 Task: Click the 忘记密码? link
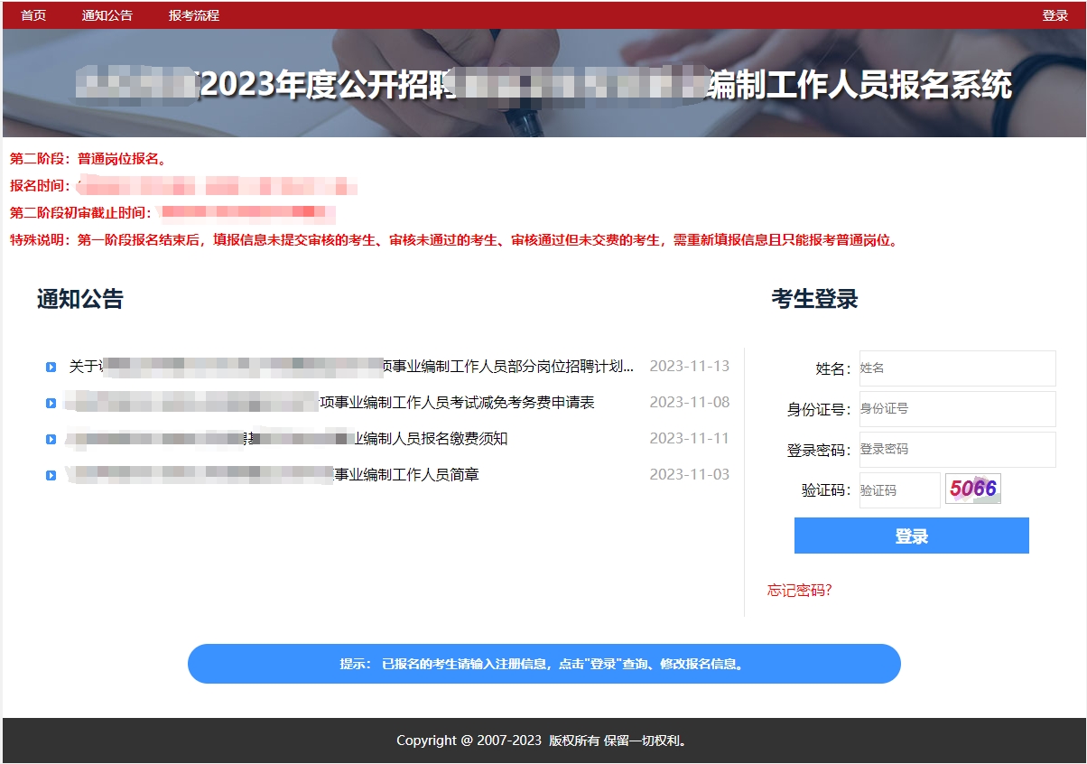[x=800, y=591]
